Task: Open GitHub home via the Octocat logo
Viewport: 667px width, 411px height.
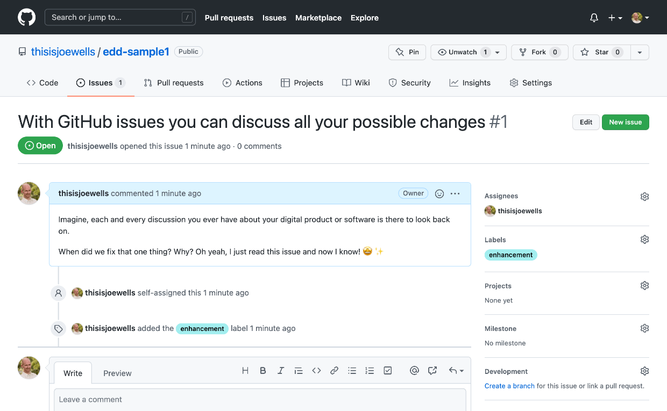Action: pyautogui.click(x=27, y=17)
